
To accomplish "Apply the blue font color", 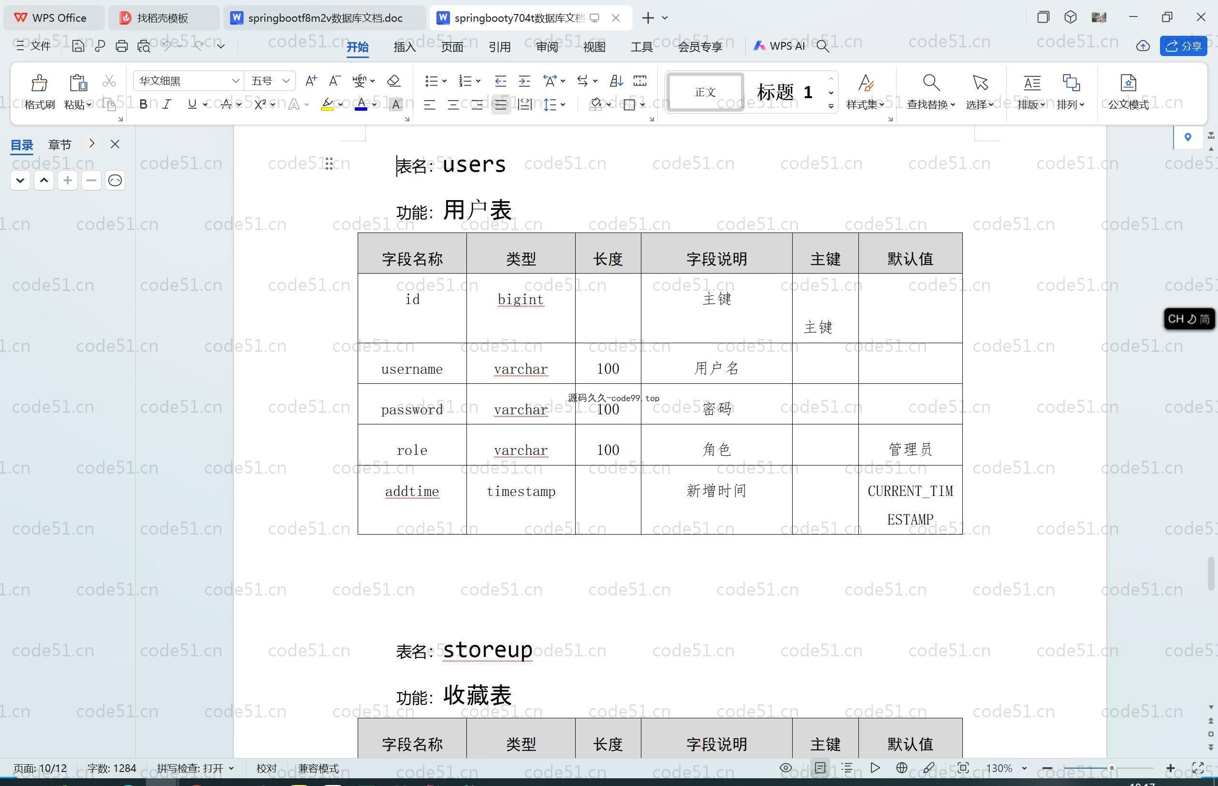I will [361, 104].
